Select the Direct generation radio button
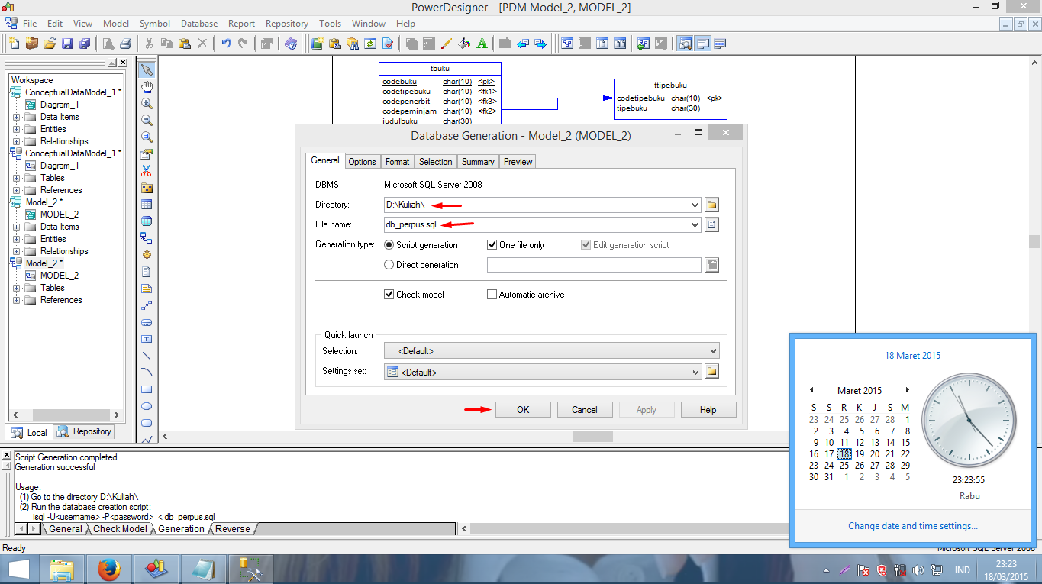 click(x=389, y=266)
